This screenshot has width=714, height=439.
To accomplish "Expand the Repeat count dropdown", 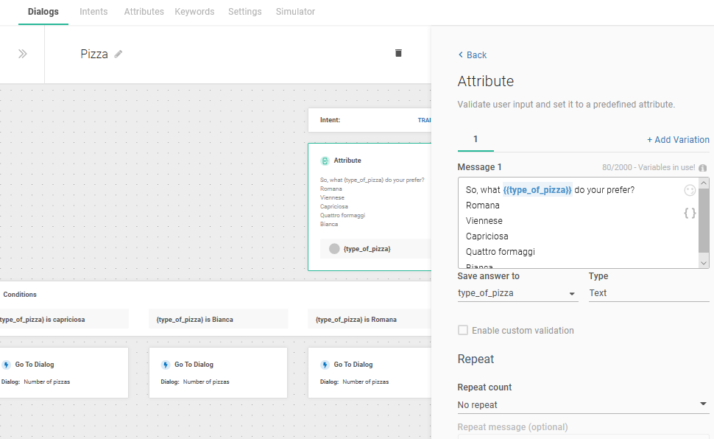I will point(583,404).
